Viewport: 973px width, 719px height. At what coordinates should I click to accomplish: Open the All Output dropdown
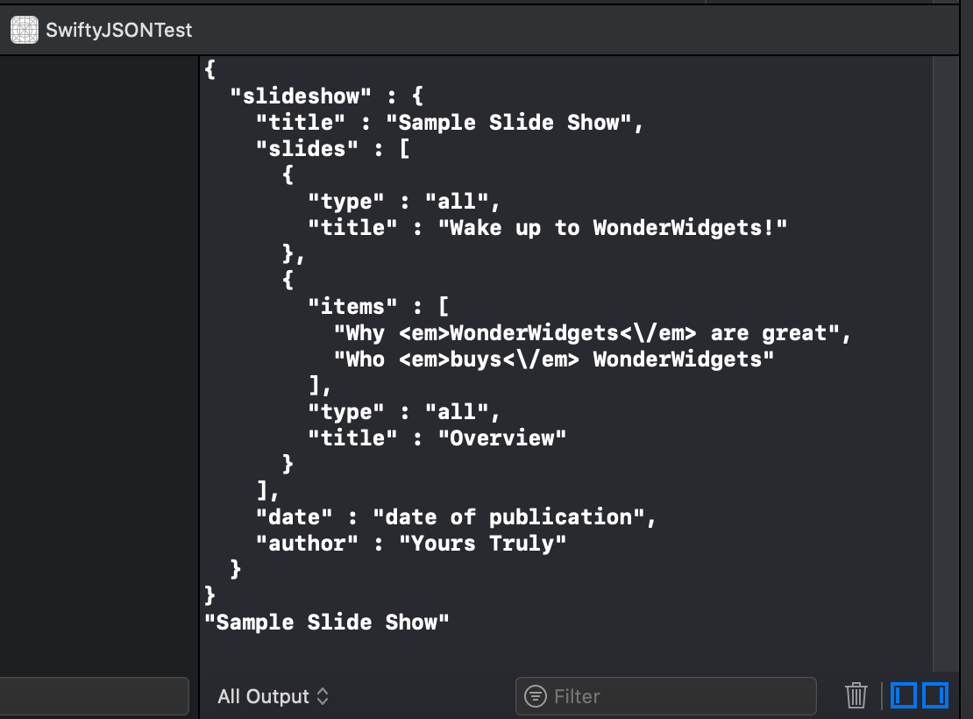[x=273, y=696]
